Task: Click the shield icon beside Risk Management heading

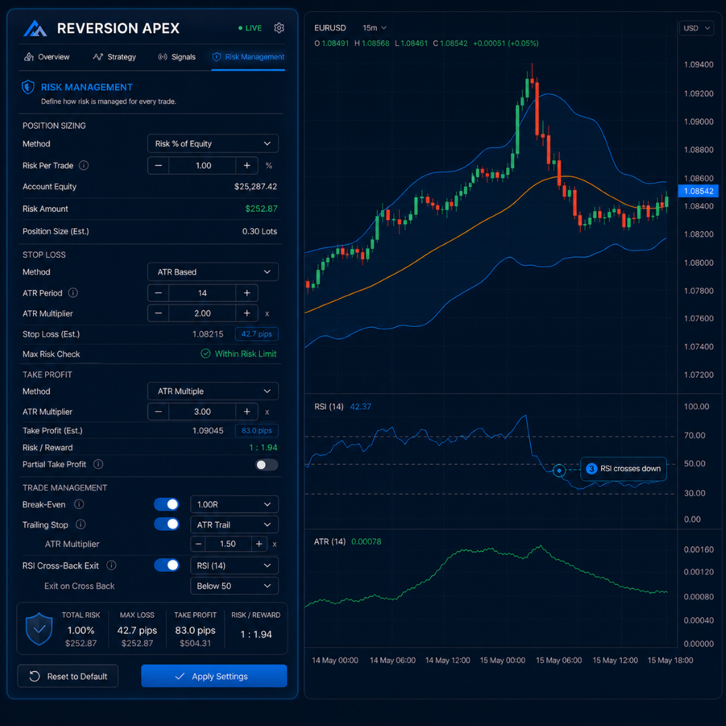Action: pos(28,87)
